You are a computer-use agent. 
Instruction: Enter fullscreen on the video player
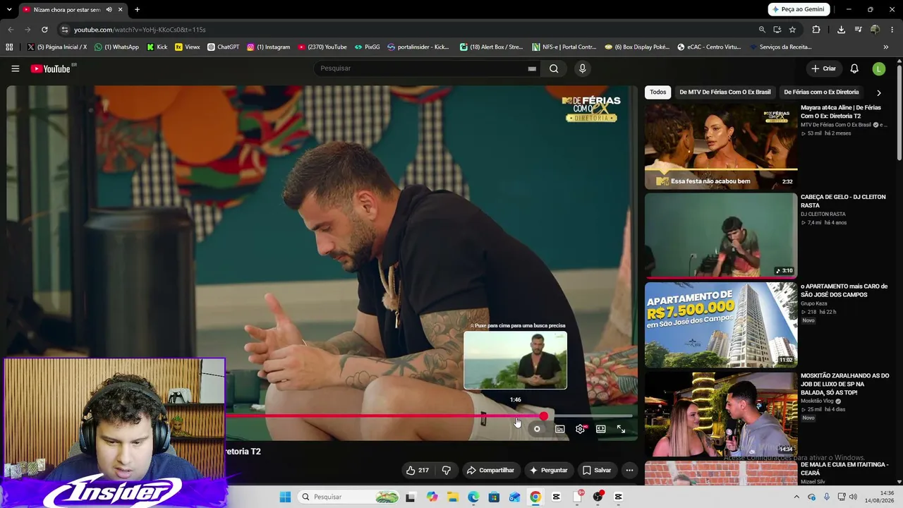(x=621, y=429)
